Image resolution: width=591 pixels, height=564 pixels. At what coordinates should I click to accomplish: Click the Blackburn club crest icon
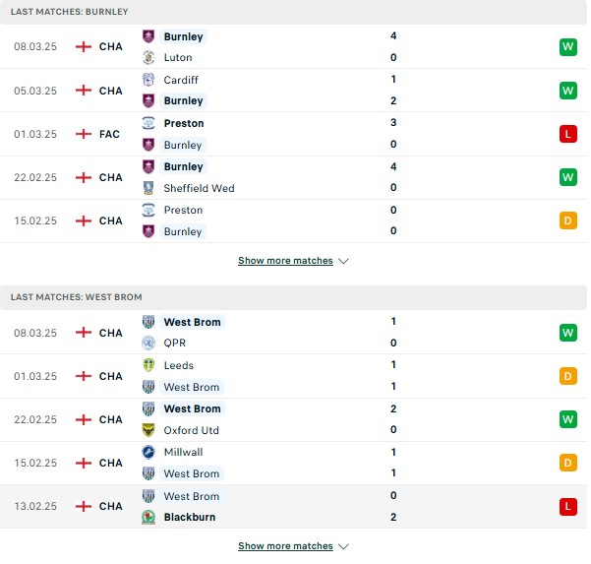[x=148, y=517]
